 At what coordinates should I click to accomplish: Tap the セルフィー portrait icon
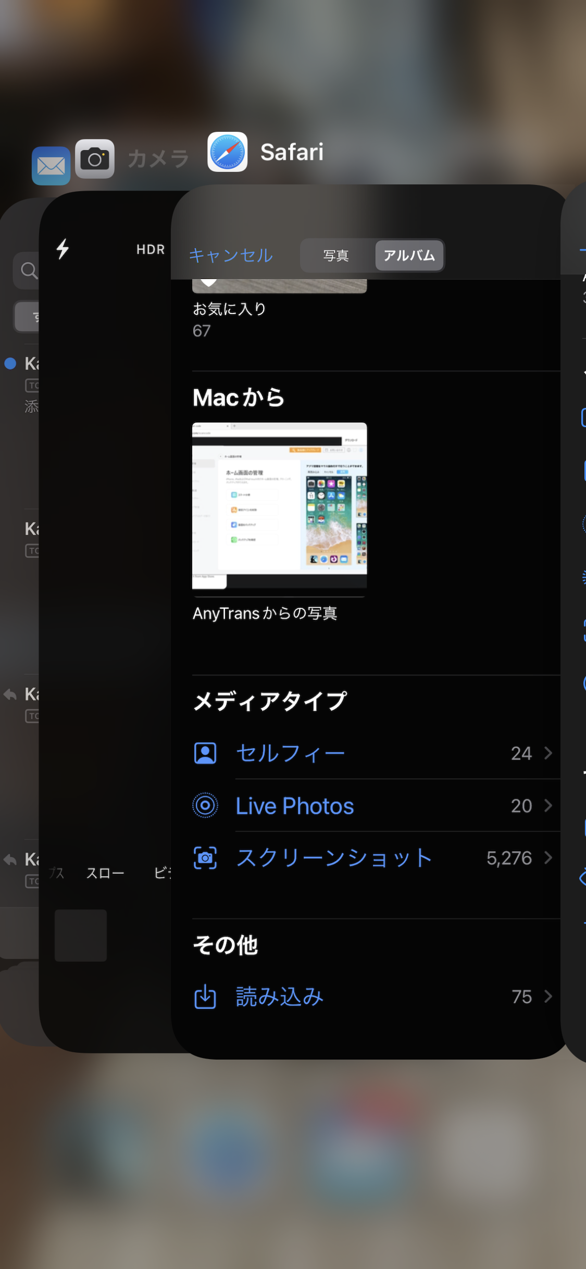pos(205,753)
